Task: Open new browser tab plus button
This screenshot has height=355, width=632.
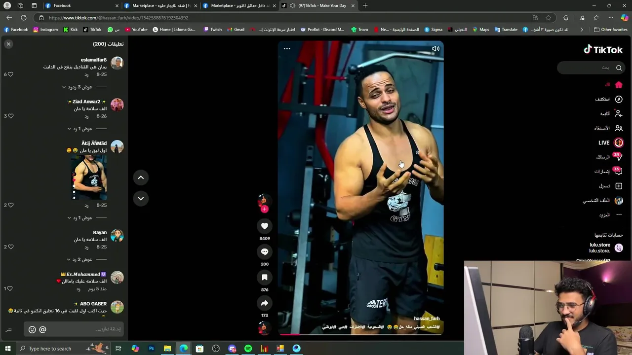Action: [x=365, y=5]
